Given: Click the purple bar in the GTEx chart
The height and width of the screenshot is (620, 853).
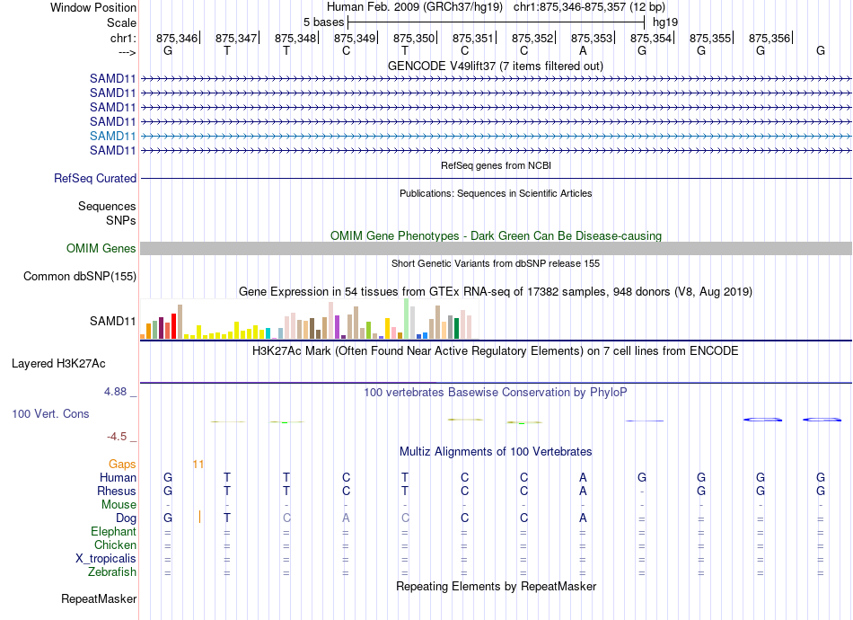Looking at the screenshot, I should 338,327.
